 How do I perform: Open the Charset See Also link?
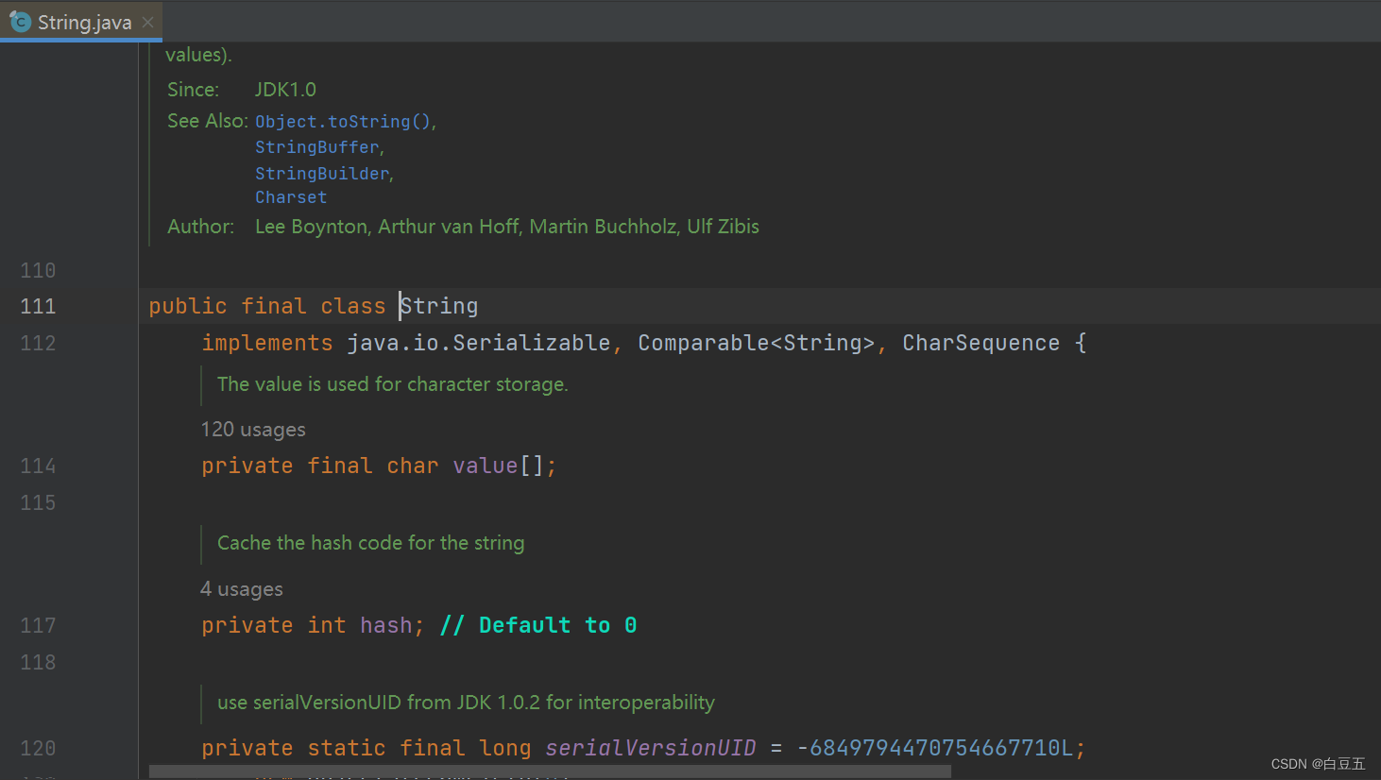coord(291,197)
